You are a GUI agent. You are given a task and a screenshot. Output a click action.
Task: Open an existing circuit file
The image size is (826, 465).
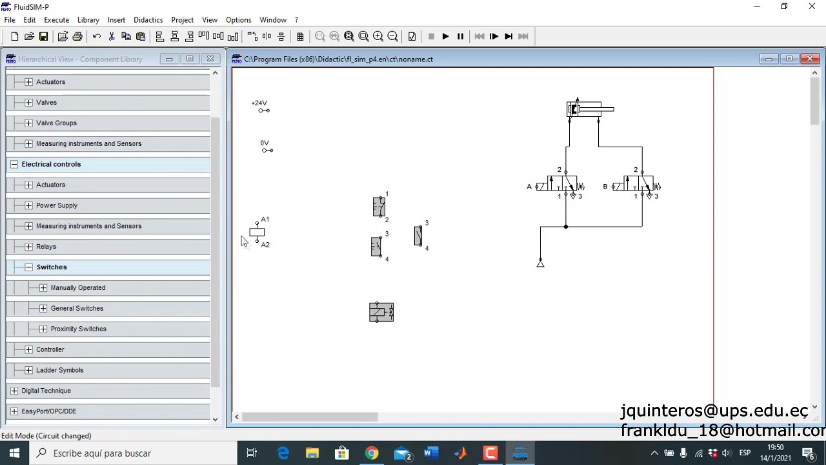tap(29, 37)
